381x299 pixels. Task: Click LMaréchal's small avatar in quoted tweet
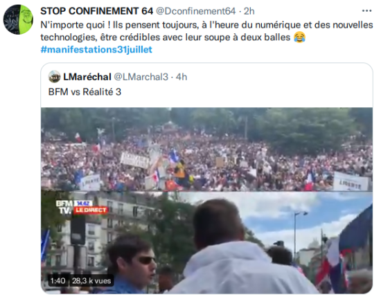[x=55, y=77]
